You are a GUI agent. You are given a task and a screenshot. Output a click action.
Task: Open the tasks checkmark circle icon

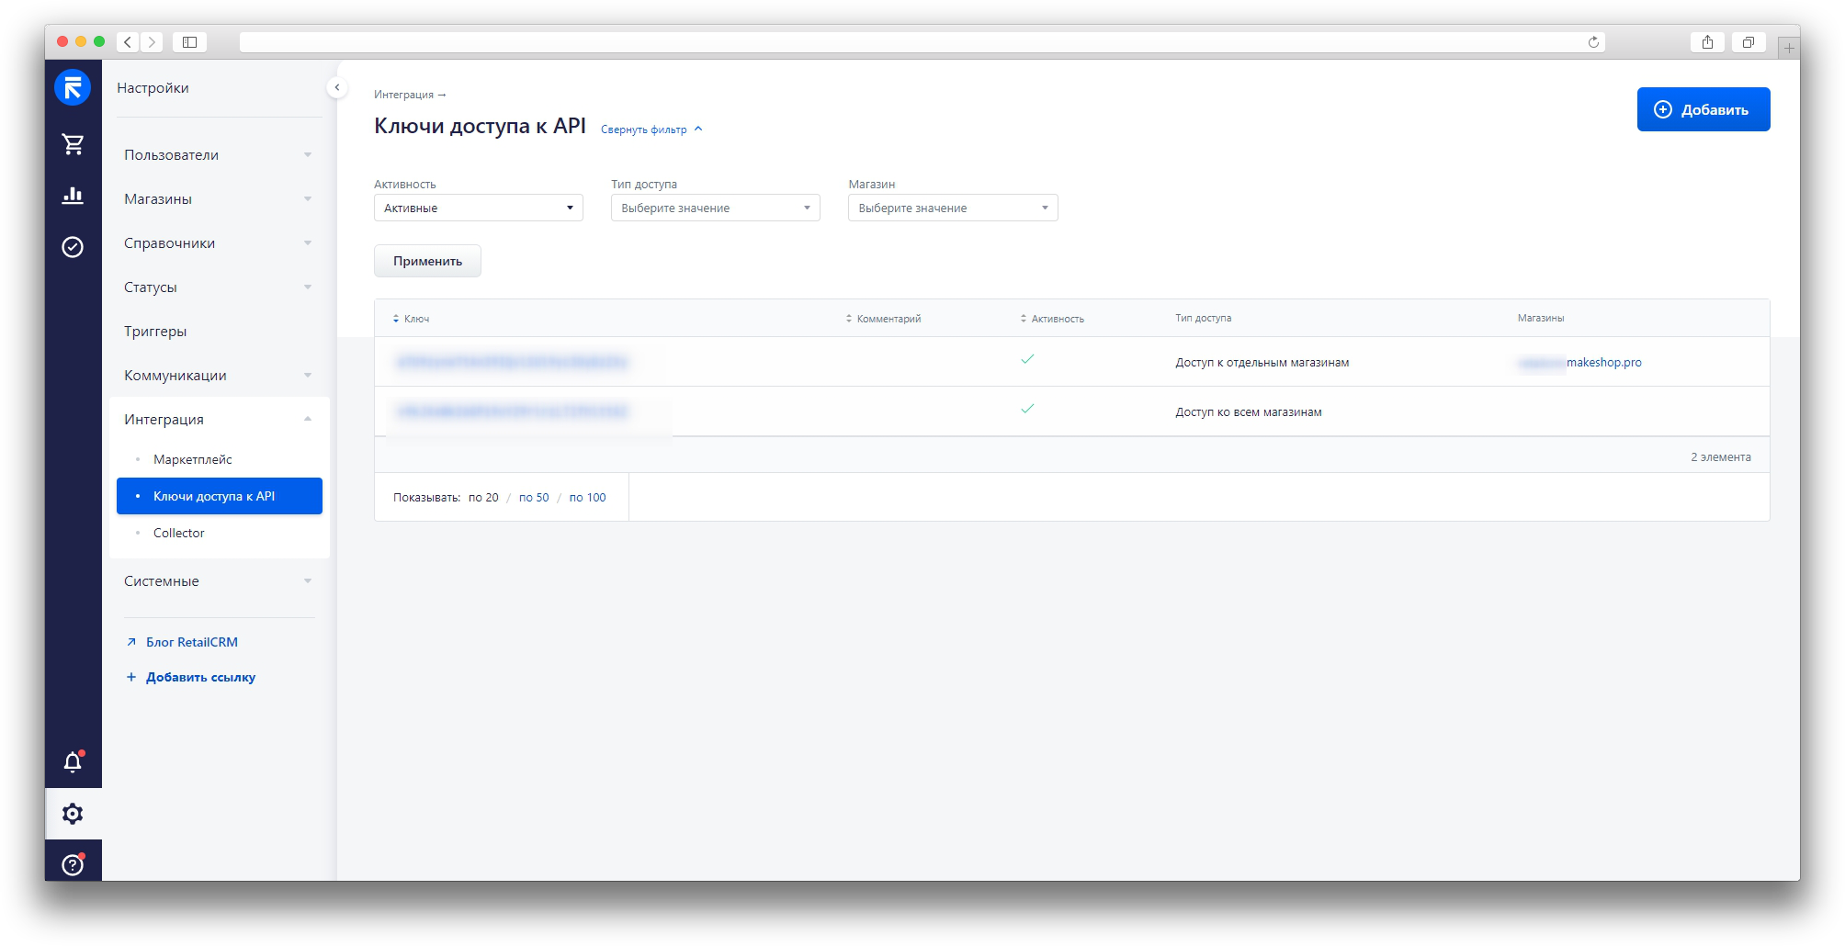73,247
